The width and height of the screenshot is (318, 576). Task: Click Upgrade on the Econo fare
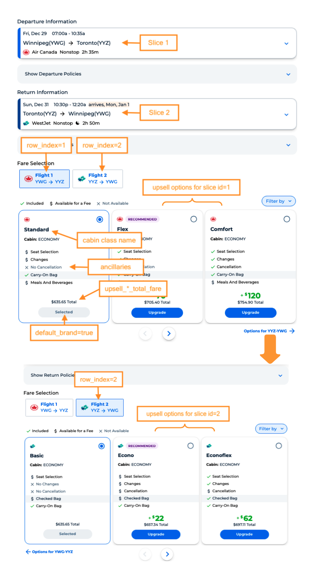coord(156,534)
